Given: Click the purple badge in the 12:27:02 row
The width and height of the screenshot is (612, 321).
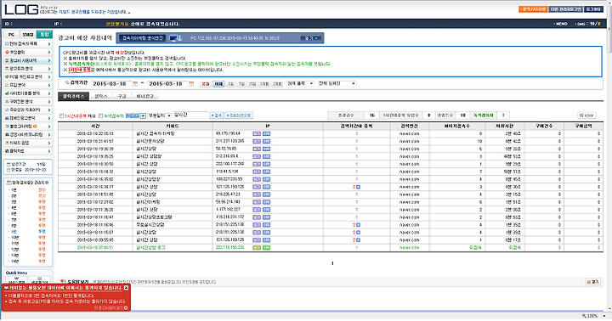Looking at the screenshot, I should tap(257, 202).
